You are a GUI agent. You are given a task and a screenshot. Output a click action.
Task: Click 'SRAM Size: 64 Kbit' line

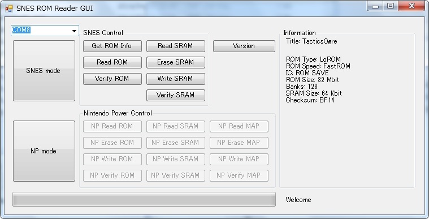[314, 93]
